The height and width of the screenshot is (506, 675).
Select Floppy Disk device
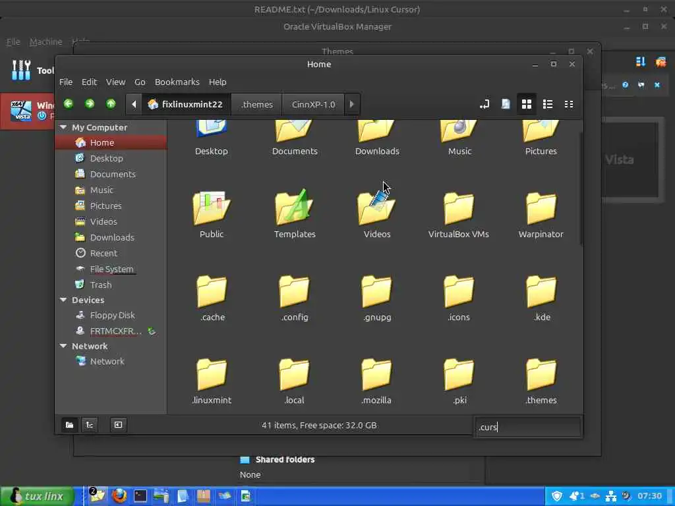111,316
